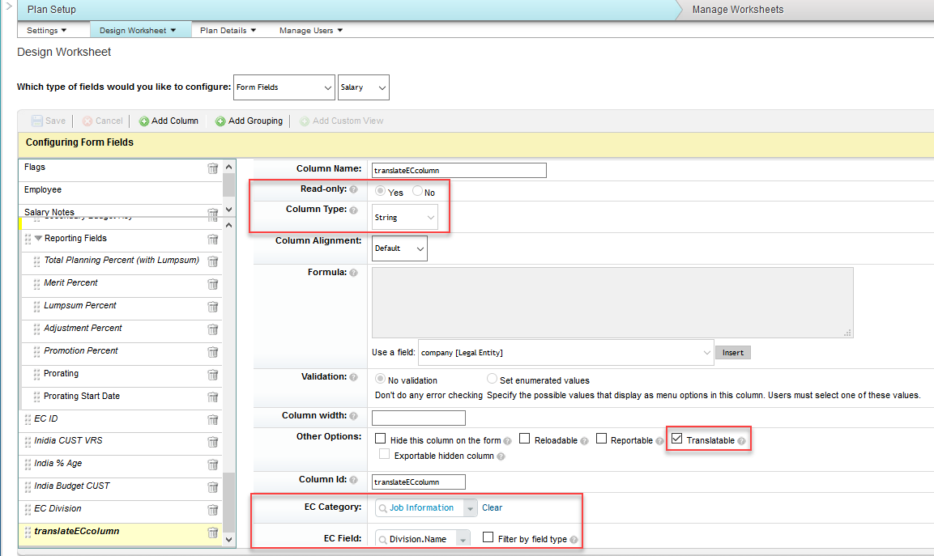Click the Exportable hidden column checkbox
Image resolution: width=934 pixels, height=556 pixels.
385,454
